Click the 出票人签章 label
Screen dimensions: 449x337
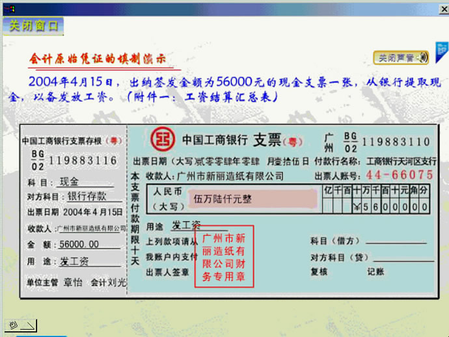coord(167,272)
